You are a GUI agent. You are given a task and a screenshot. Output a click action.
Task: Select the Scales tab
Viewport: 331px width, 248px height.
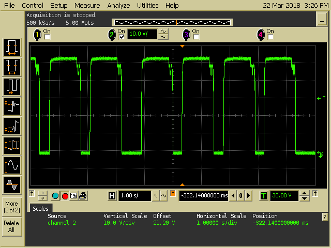[x=40, y=209]
